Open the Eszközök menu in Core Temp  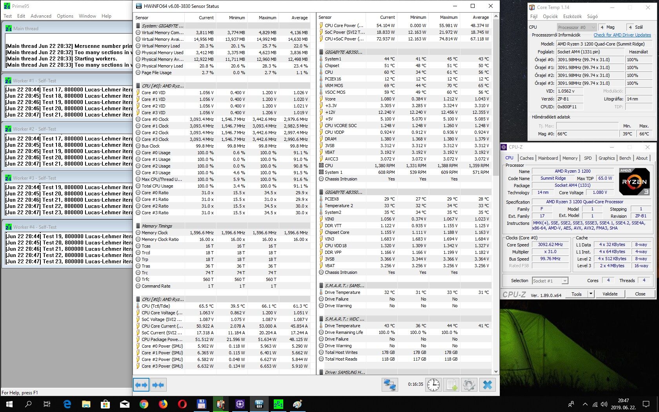tap(572, 16)
